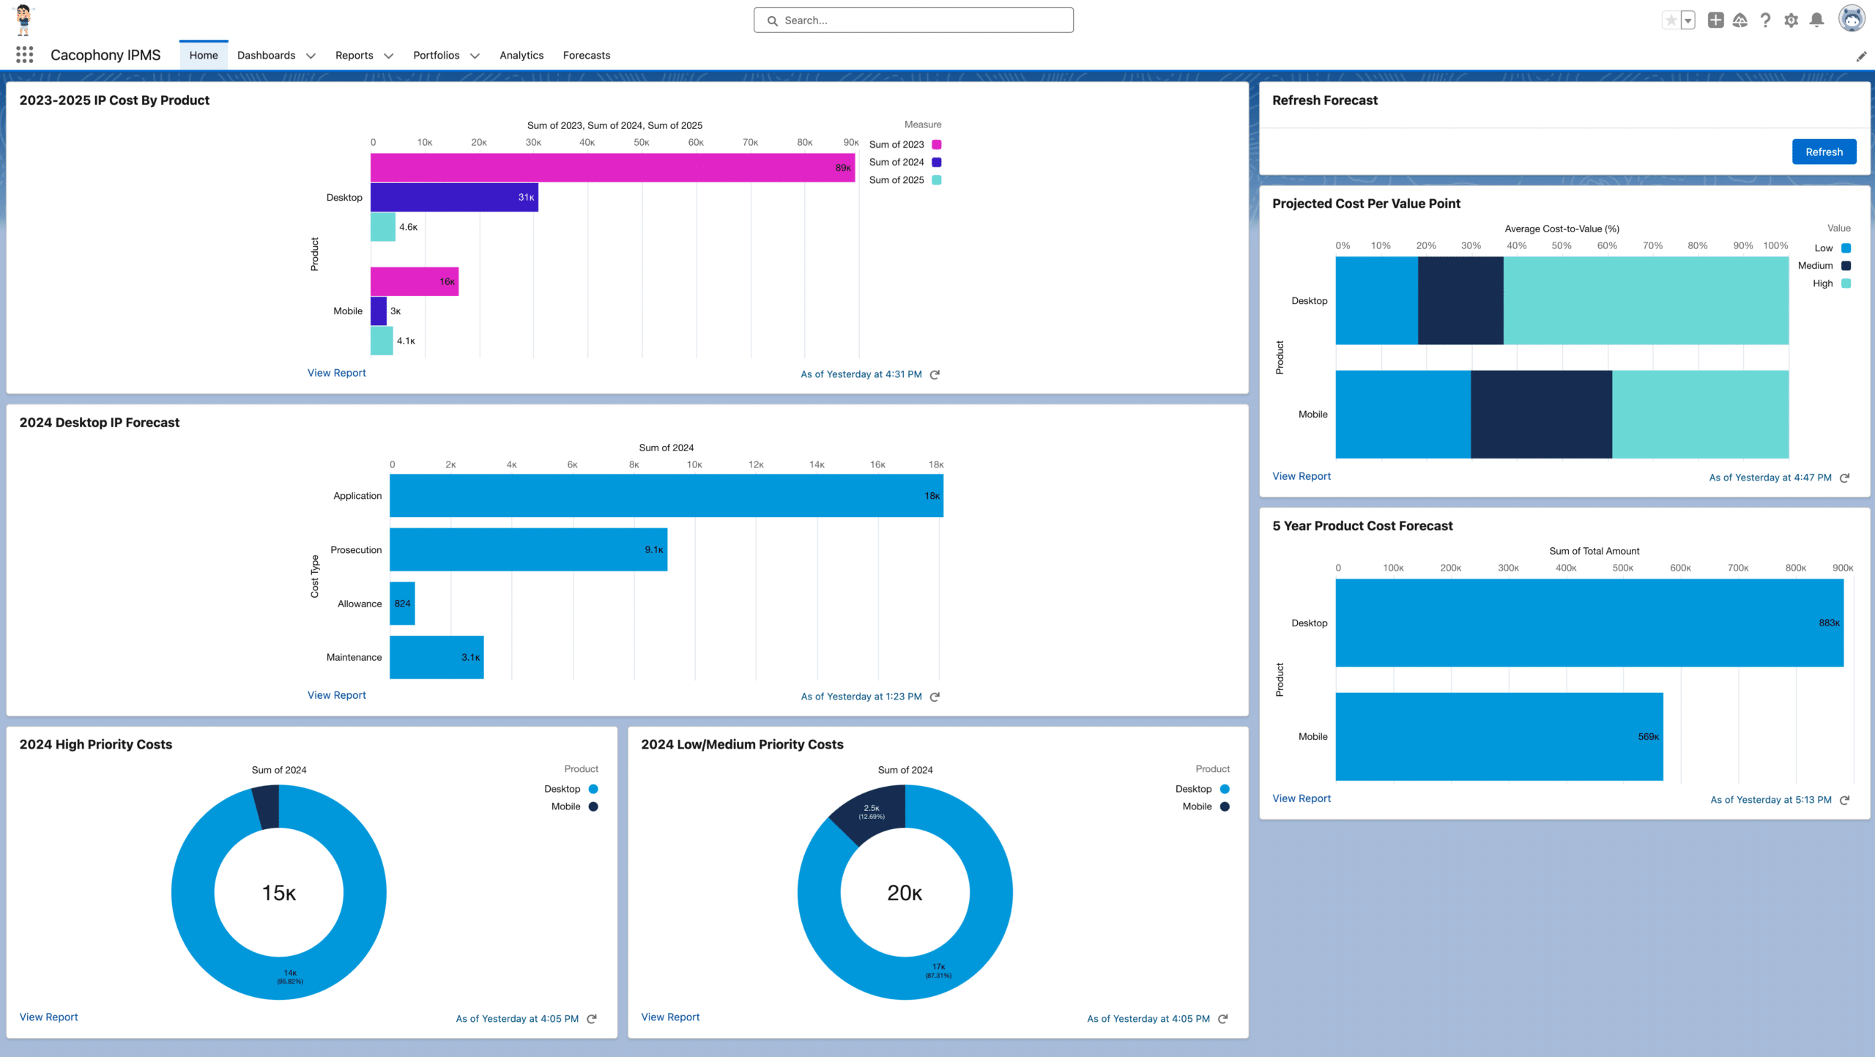Image resolution: width=1875 pixels, height=1057 pixels.
Task: Click the Medium value legend swatch
Action: pos(1846,265)
